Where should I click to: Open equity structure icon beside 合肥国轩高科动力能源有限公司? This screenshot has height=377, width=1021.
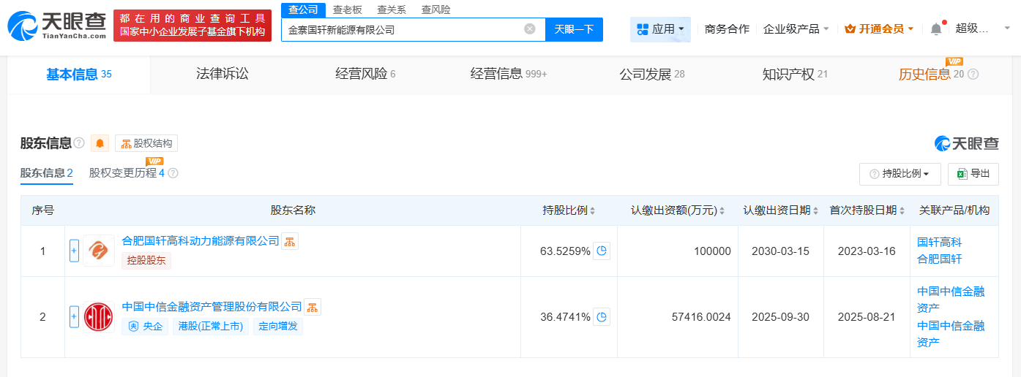pyautogui.click(x=290, y=241)
